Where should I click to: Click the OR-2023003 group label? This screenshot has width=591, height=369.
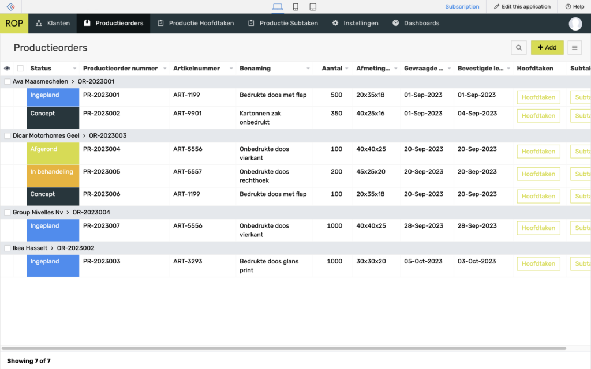tap(108, 135)
